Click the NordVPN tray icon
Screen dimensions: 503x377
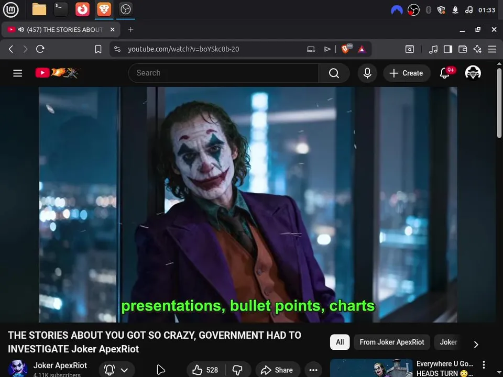(397, 10)
